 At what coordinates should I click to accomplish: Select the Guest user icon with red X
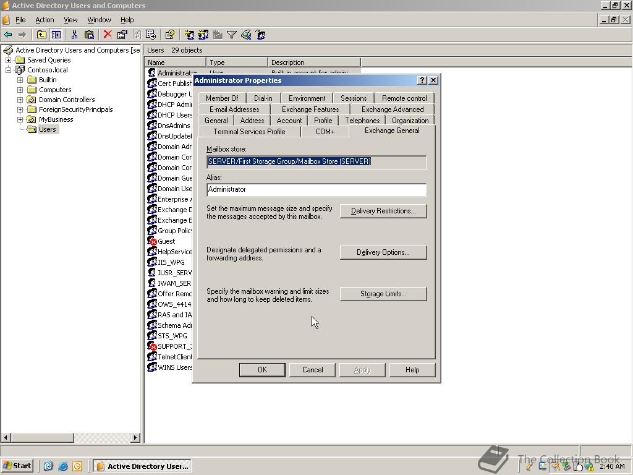coord(152,241)
